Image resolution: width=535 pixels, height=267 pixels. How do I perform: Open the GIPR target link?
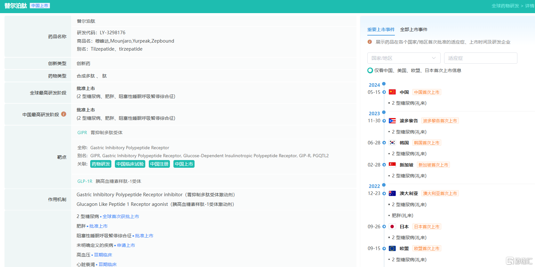click(x=82, y=133)
